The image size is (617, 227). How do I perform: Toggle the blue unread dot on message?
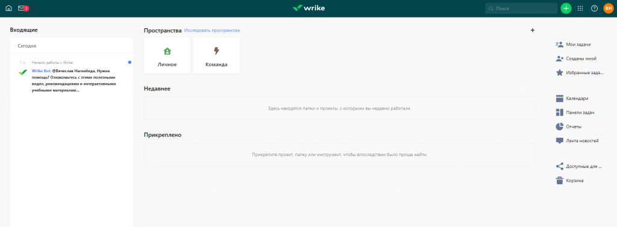point(130,62)
